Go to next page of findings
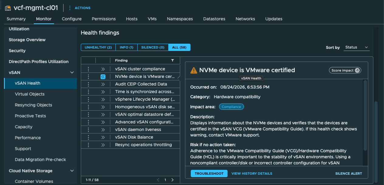The width and height of the screenshot is (384, 185). [173, 180]
